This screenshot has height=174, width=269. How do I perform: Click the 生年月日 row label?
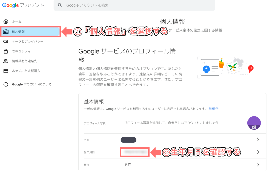coord(89,152)
